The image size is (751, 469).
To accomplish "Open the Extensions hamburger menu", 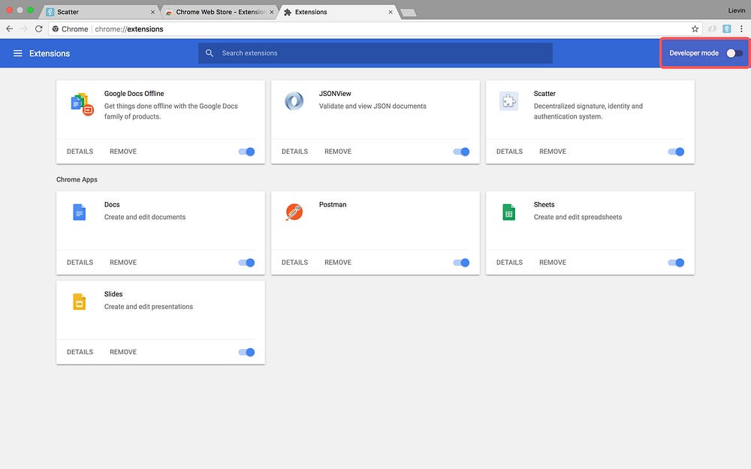I will pyautogui.click(x=18, y=53).
